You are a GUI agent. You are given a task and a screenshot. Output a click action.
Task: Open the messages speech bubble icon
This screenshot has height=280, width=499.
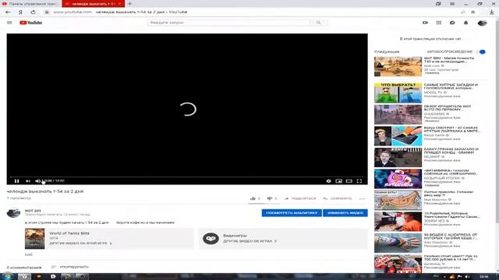452,23
